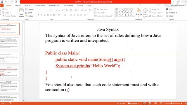The height and width of the screenshot is (105, 187).
Task: Click the Undo arrow icon
Action: 6,2
